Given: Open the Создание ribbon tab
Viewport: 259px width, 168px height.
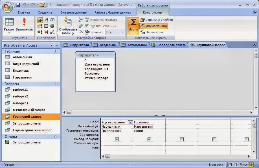Looking at the screenshot, I should click(45, 12).
